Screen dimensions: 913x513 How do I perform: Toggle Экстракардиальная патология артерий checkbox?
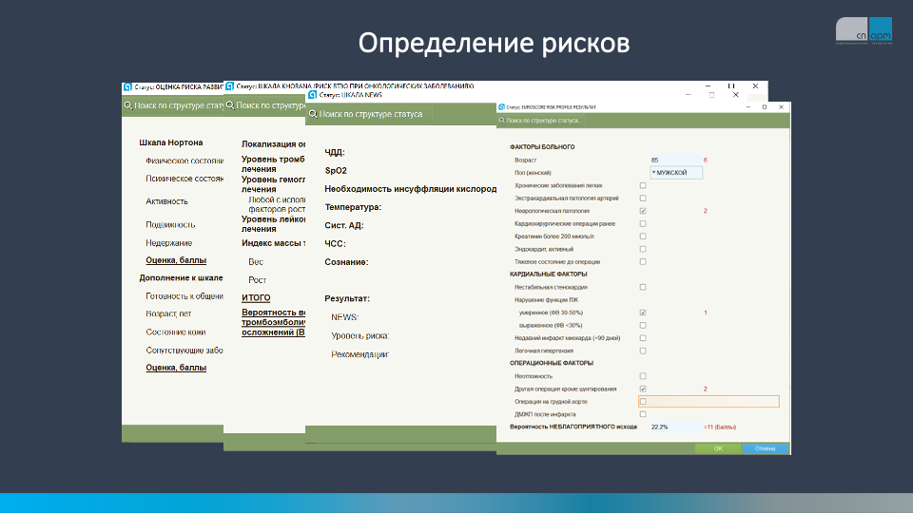point(643,199)
